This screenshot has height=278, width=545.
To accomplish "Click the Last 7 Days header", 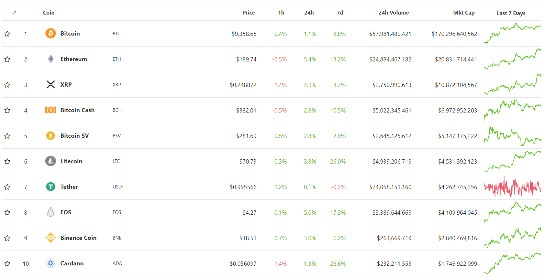I will click(511, 13).
